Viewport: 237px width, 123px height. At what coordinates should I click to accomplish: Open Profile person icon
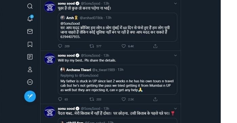[30, 69]
